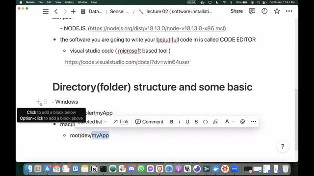
Task: Open Podcasts from the dock
Action: coord(178,169)
